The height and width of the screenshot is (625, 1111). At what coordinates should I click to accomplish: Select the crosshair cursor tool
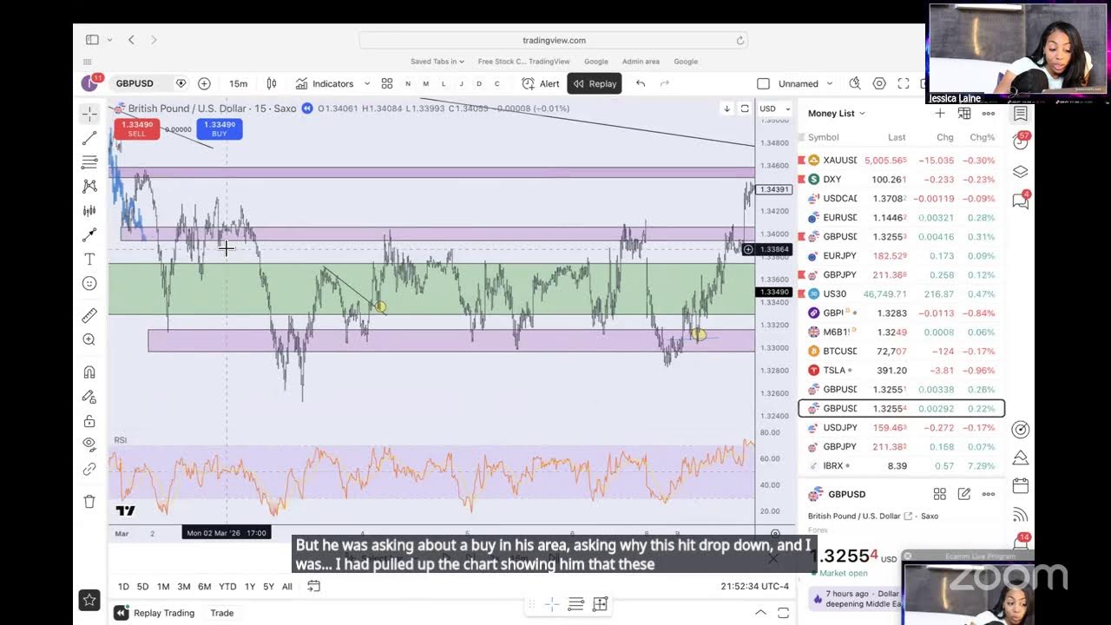pyautogui.click(x=89, y=115)
